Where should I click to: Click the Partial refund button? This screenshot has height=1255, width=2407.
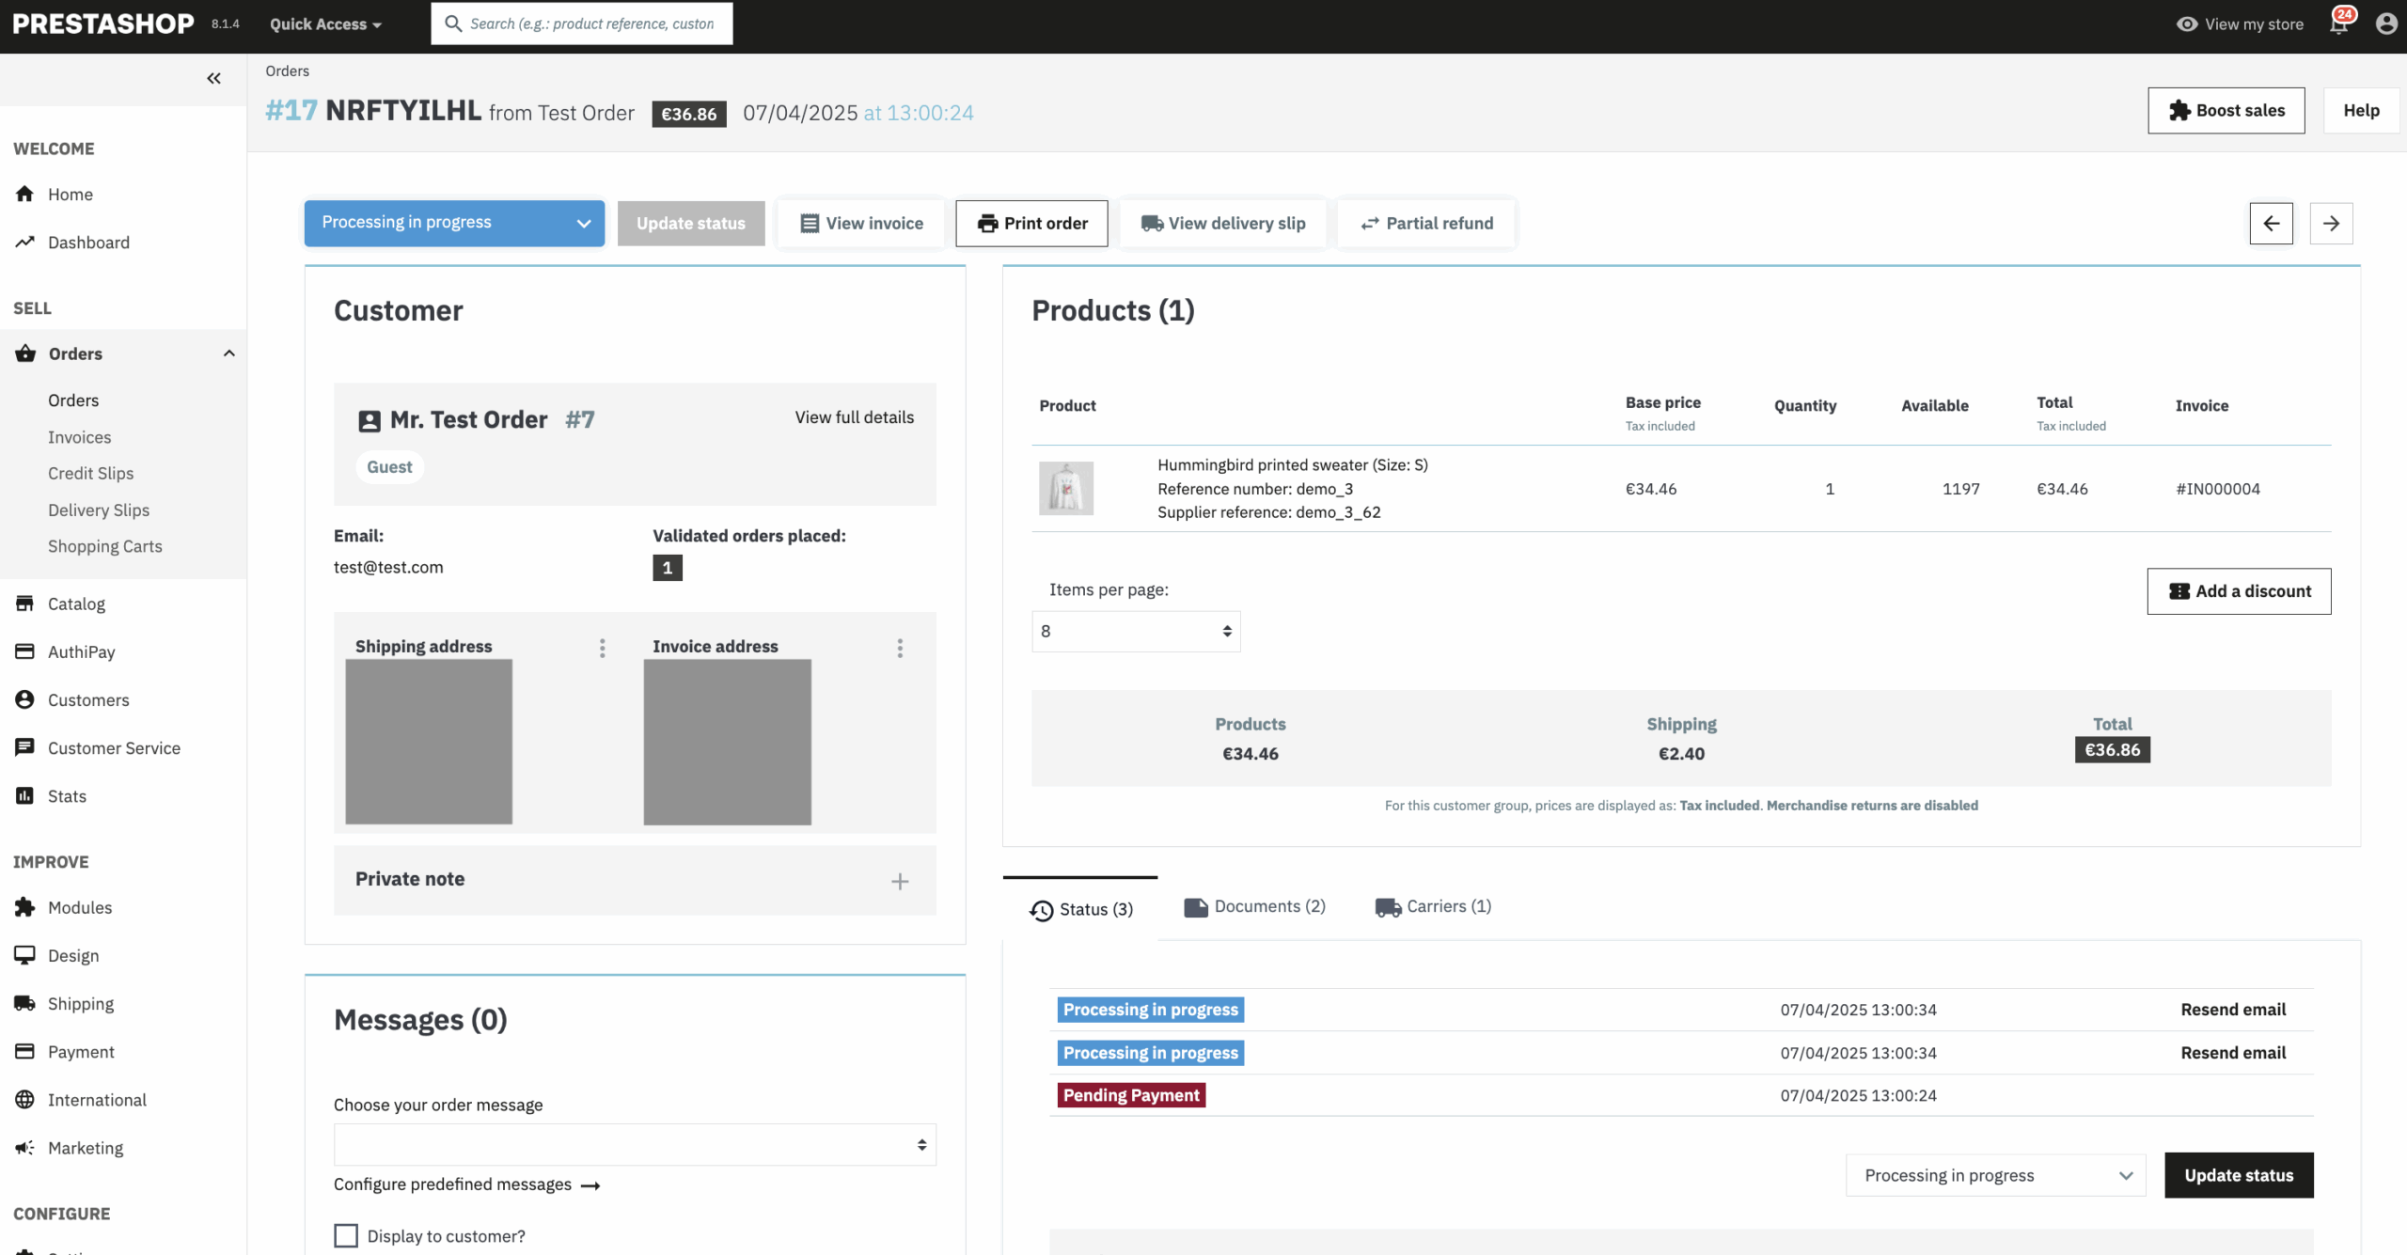coord(1426,223)
